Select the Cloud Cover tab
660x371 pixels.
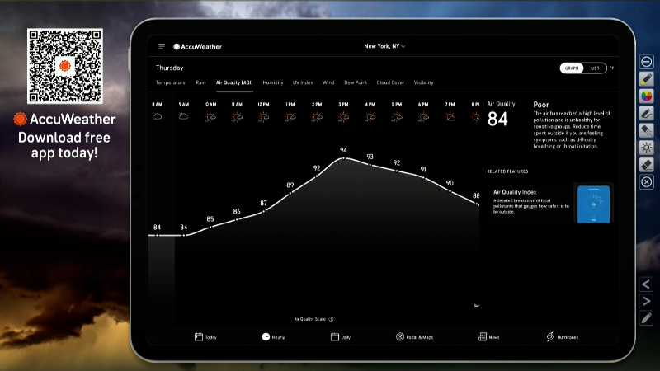point(390,82)
